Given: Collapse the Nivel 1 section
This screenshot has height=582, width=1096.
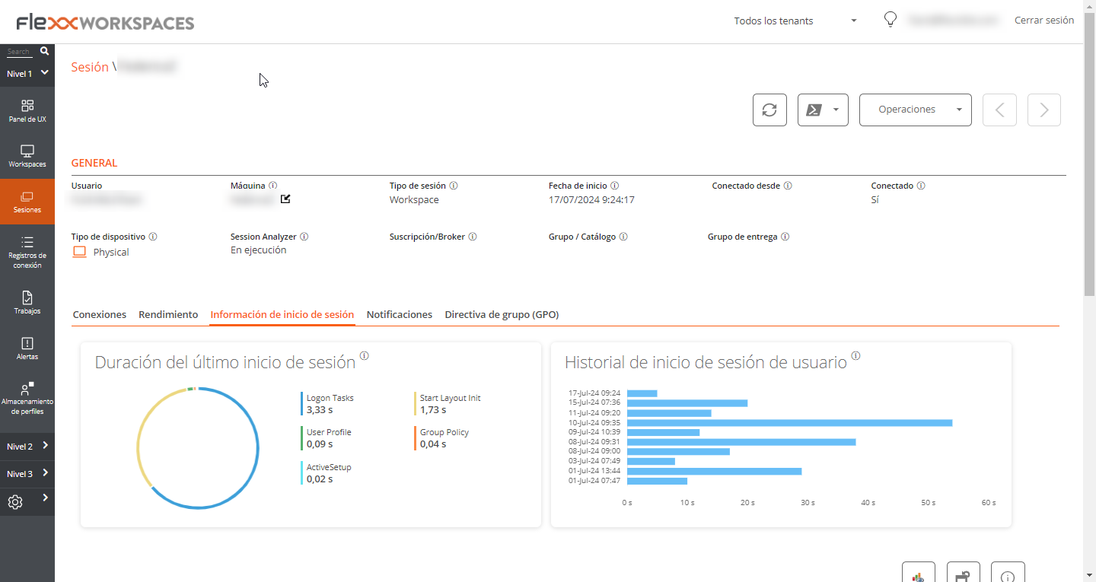Looking at the screenshot, I should [x=27, y=74].
